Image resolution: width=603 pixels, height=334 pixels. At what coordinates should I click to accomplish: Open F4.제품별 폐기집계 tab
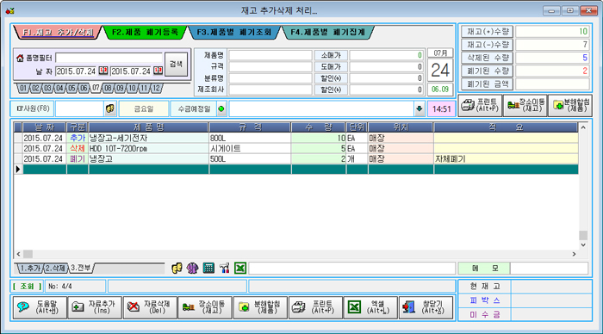(x=327, y=33)
